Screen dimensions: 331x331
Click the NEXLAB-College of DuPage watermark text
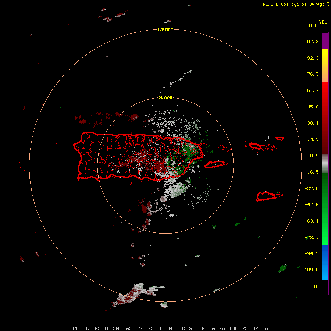tap(296, 4)
